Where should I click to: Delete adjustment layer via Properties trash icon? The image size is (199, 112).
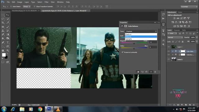pyautogui.click(x=155, y=72)
